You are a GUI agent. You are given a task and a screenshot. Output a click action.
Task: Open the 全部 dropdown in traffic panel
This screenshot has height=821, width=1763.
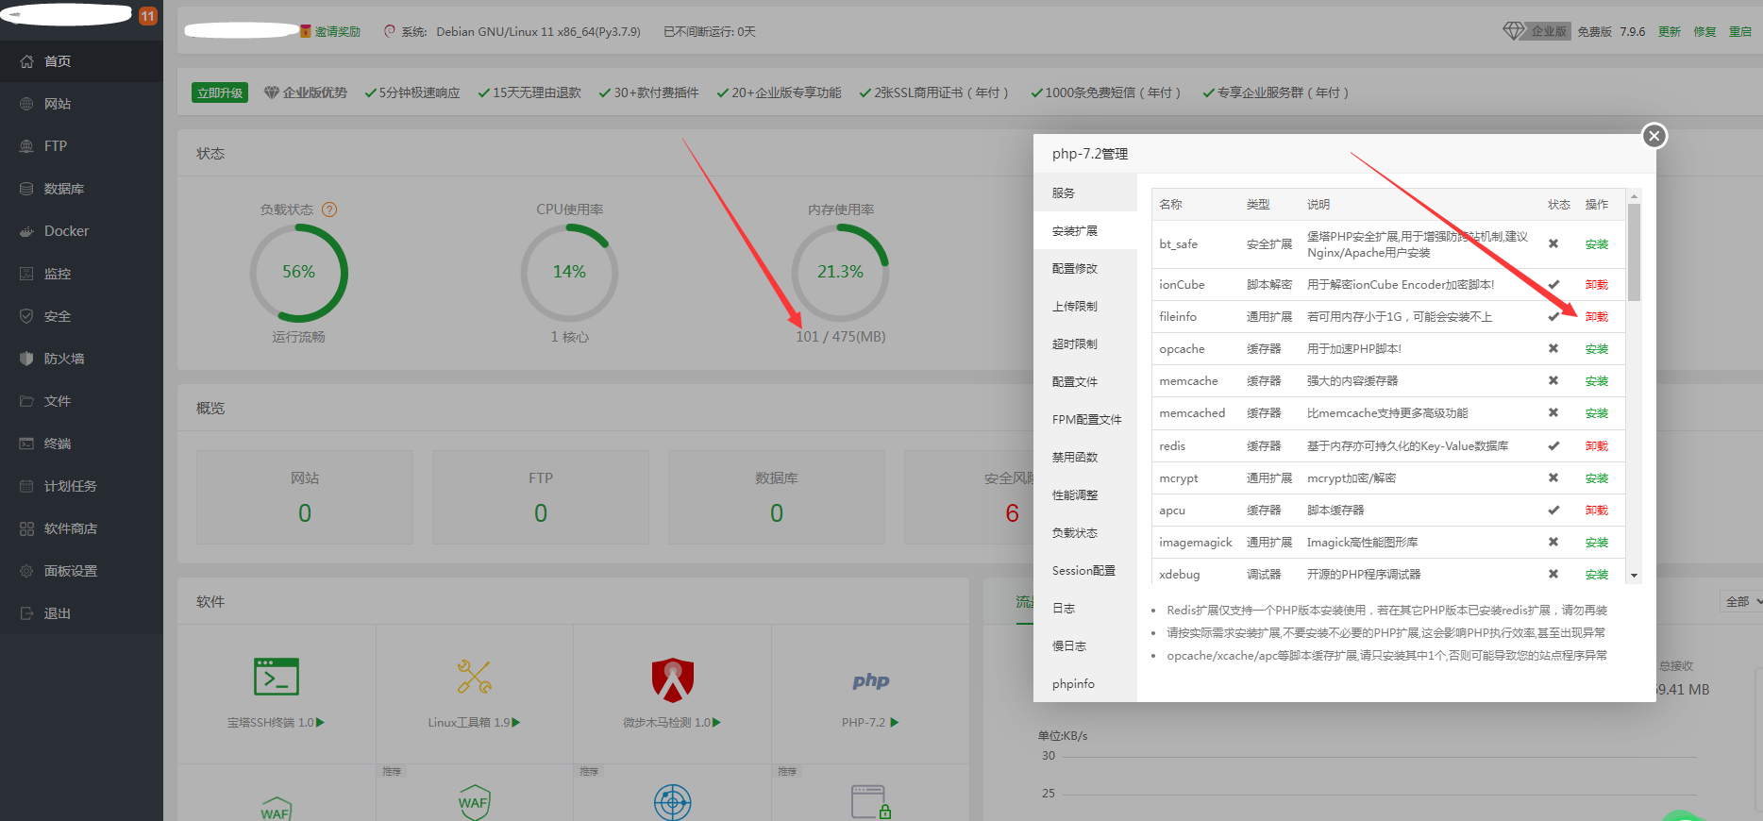(x=1742, y=601)
